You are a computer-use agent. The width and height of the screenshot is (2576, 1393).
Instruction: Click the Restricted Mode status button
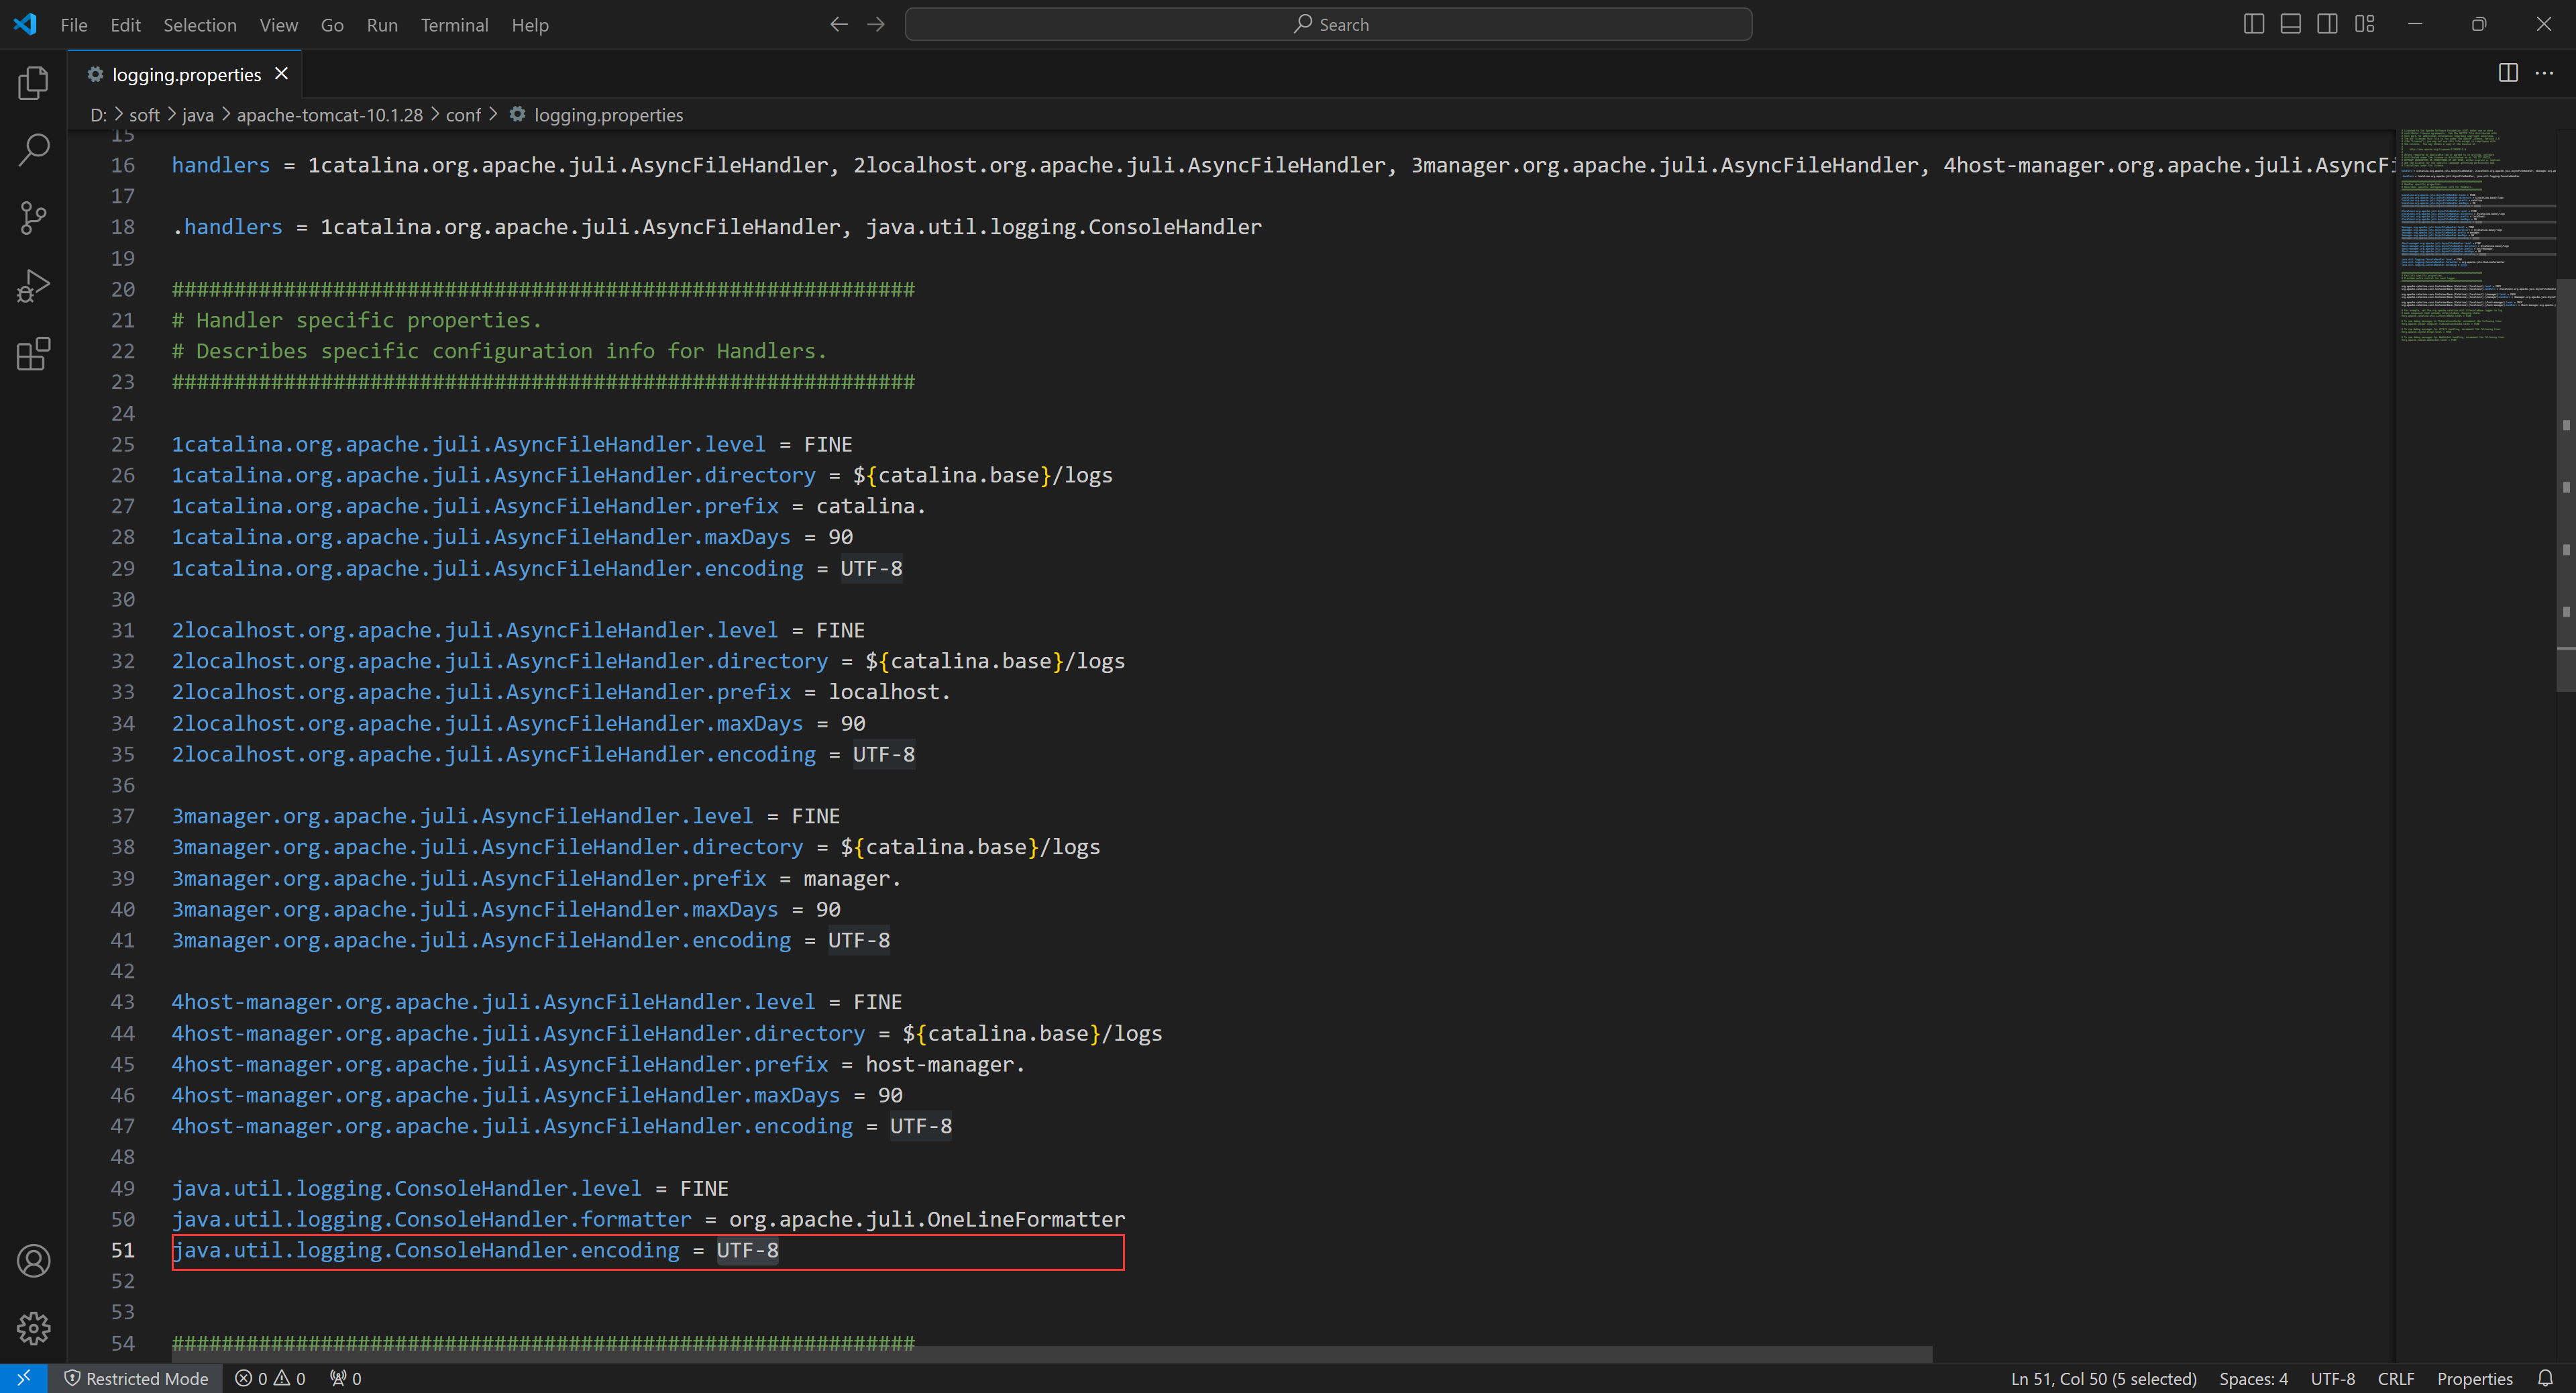(x=136, y=1378)
